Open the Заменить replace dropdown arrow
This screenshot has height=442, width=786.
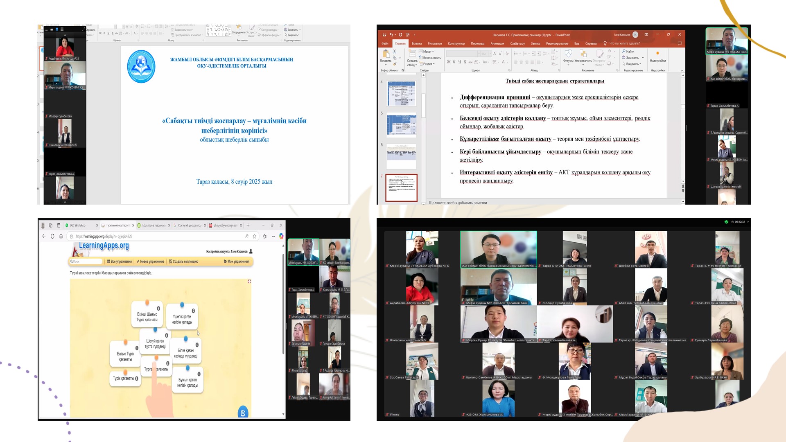(x=643, y=58)
